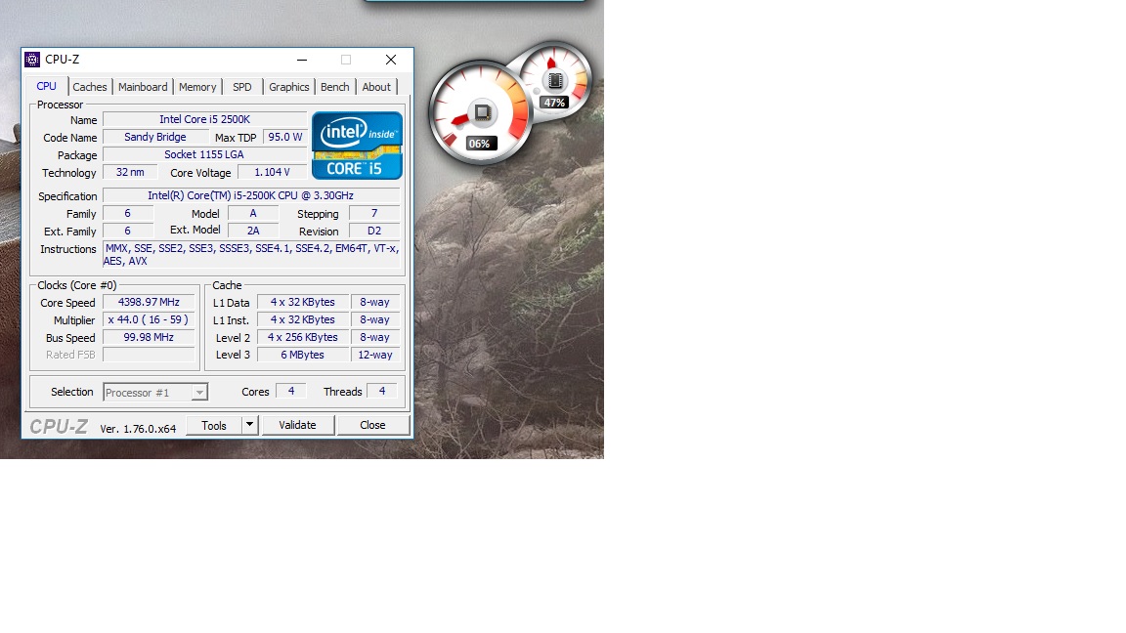The height and width of the screenshot is (633, 1126).
Task: Open the Processor #1 selection dropdown
Action: [155, 392]
